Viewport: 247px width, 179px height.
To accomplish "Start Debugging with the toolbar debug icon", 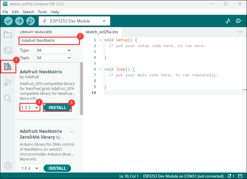I will [x=31, y=21].
